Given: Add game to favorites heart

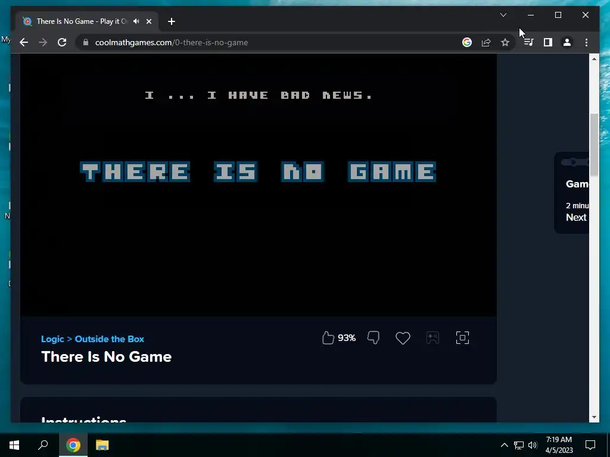Looking at the screenshot, I should tap(403, 338).
